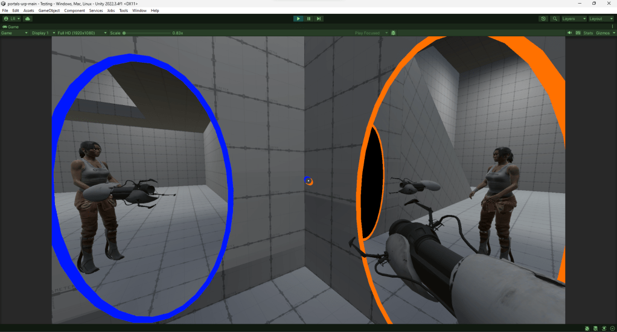
Task: Click the Scale slider handle
Action: pos(124,33)
